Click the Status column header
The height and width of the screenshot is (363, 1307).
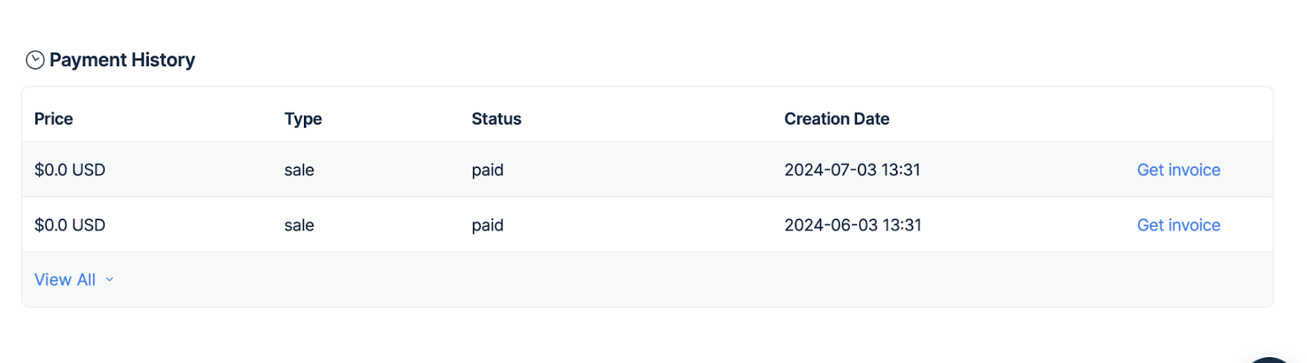pyautogui.click(x=496, y=119)
